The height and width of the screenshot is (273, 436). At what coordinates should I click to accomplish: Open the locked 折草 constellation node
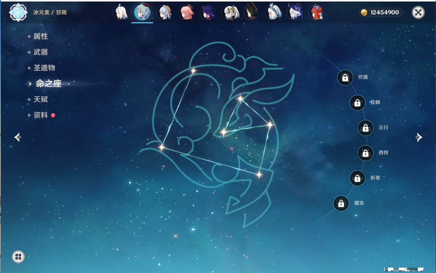(x=357, y=178)
